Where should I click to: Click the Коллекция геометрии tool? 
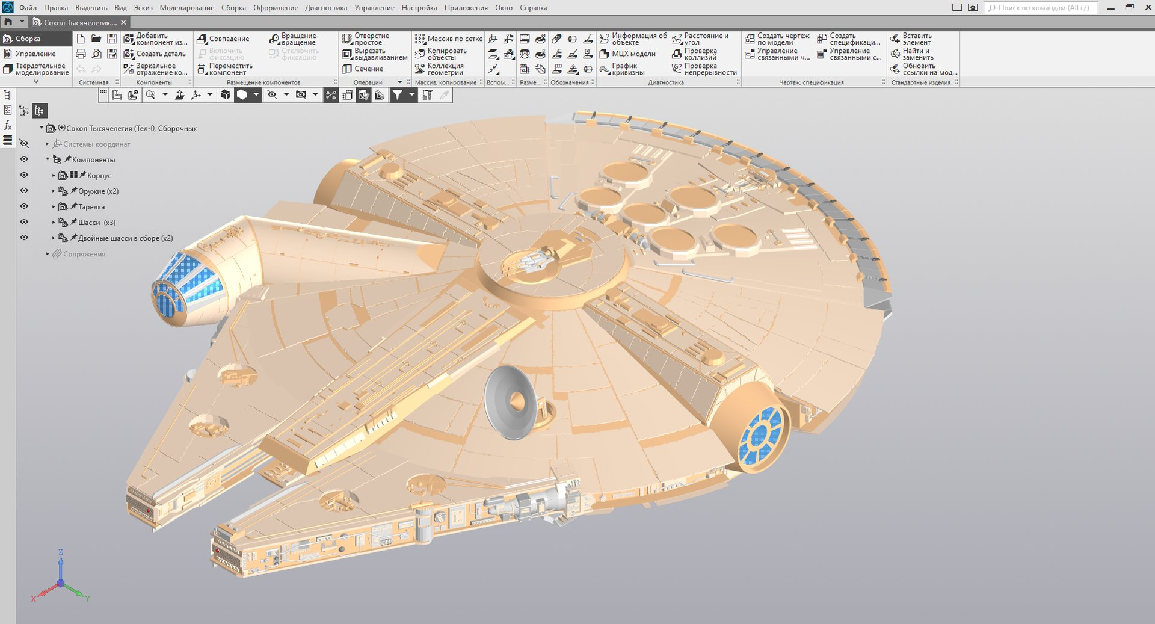[439, 69]
